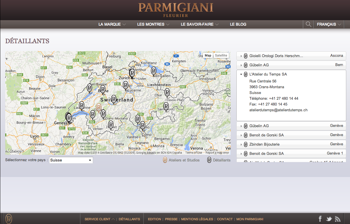Click the orange Ateliers et Studios legend icon
The image size is (350, 224).
click(x=165, y=160)
